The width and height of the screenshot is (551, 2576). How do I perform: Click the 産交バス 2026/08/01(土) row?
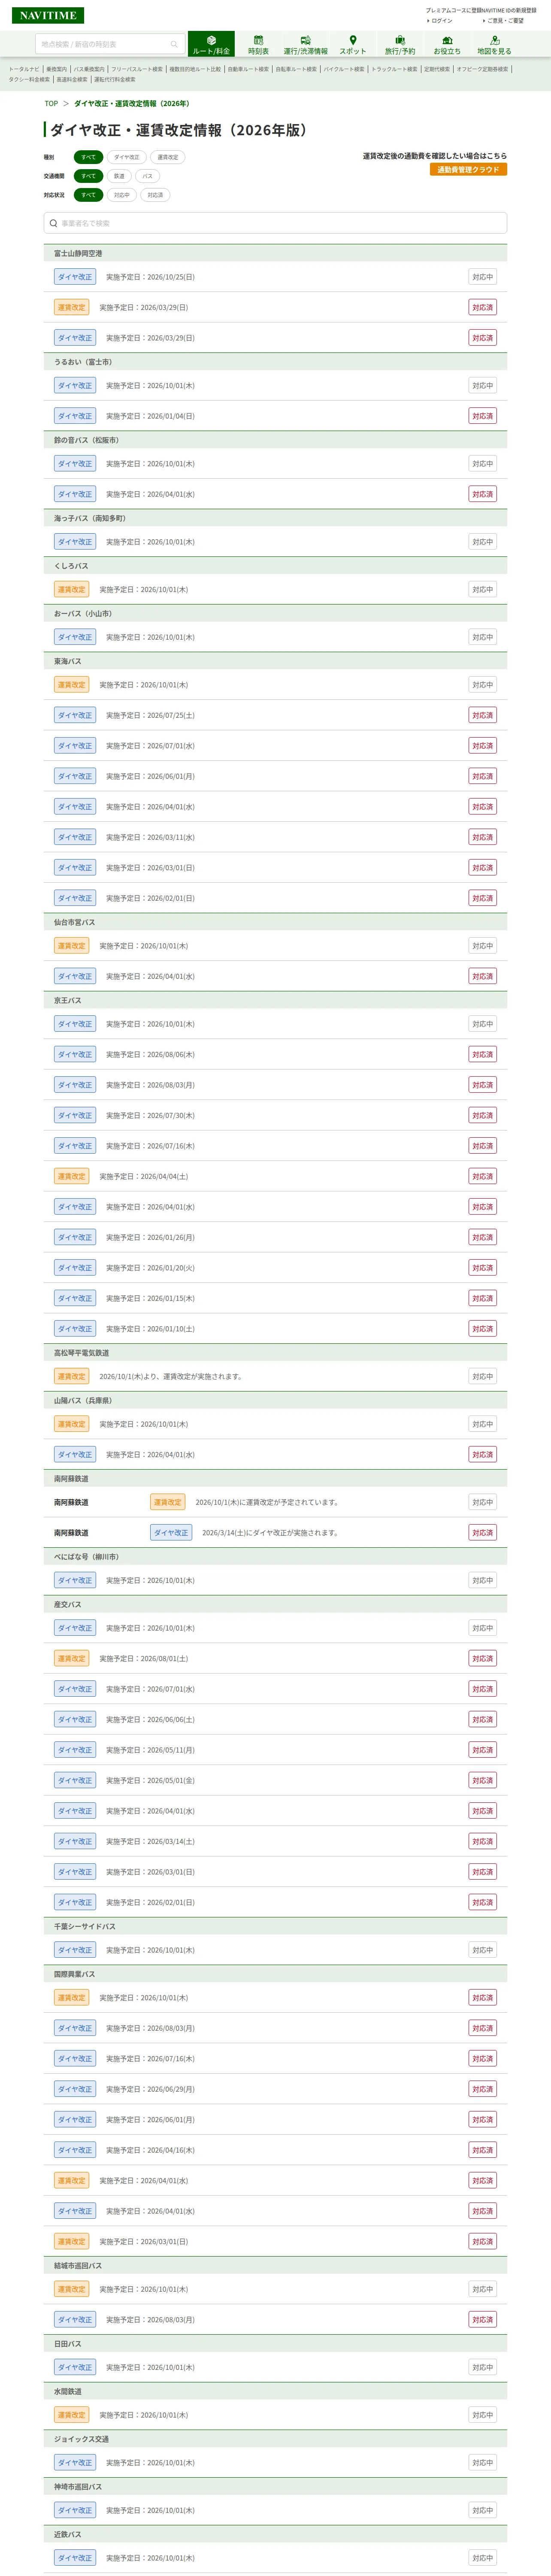click(x=275, y=1659)
